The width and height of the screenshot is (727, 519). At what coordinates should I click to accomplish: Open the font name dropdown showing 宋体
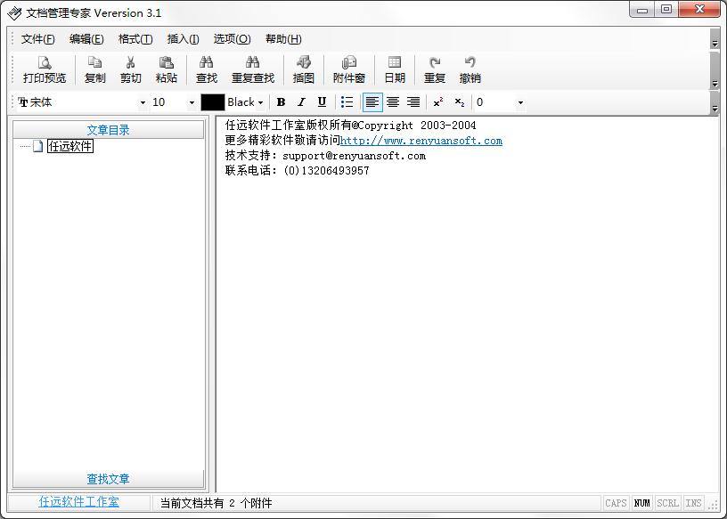143,102
